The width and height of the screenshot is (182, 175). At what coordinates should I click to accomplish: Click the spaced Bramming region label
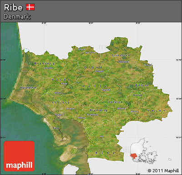[x=99, y=110]
